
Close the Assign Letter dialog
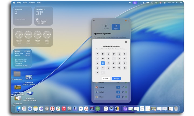coord(126,42)
